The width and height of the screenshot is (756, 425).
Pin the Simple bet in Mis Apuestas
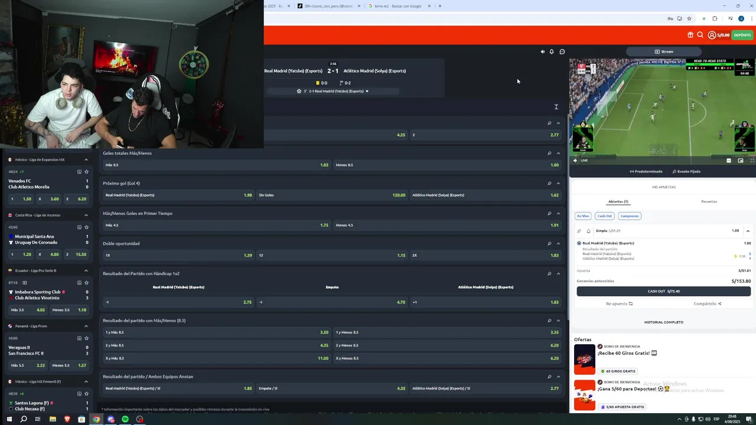click(x=579, y=231)
